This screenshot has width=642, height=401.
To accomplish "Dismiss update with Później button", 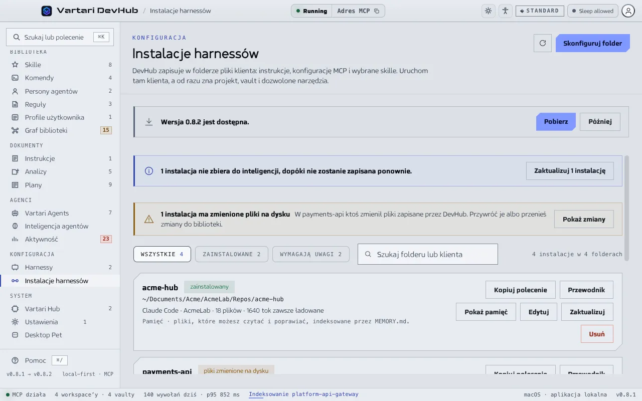I will tap(600, 122).
